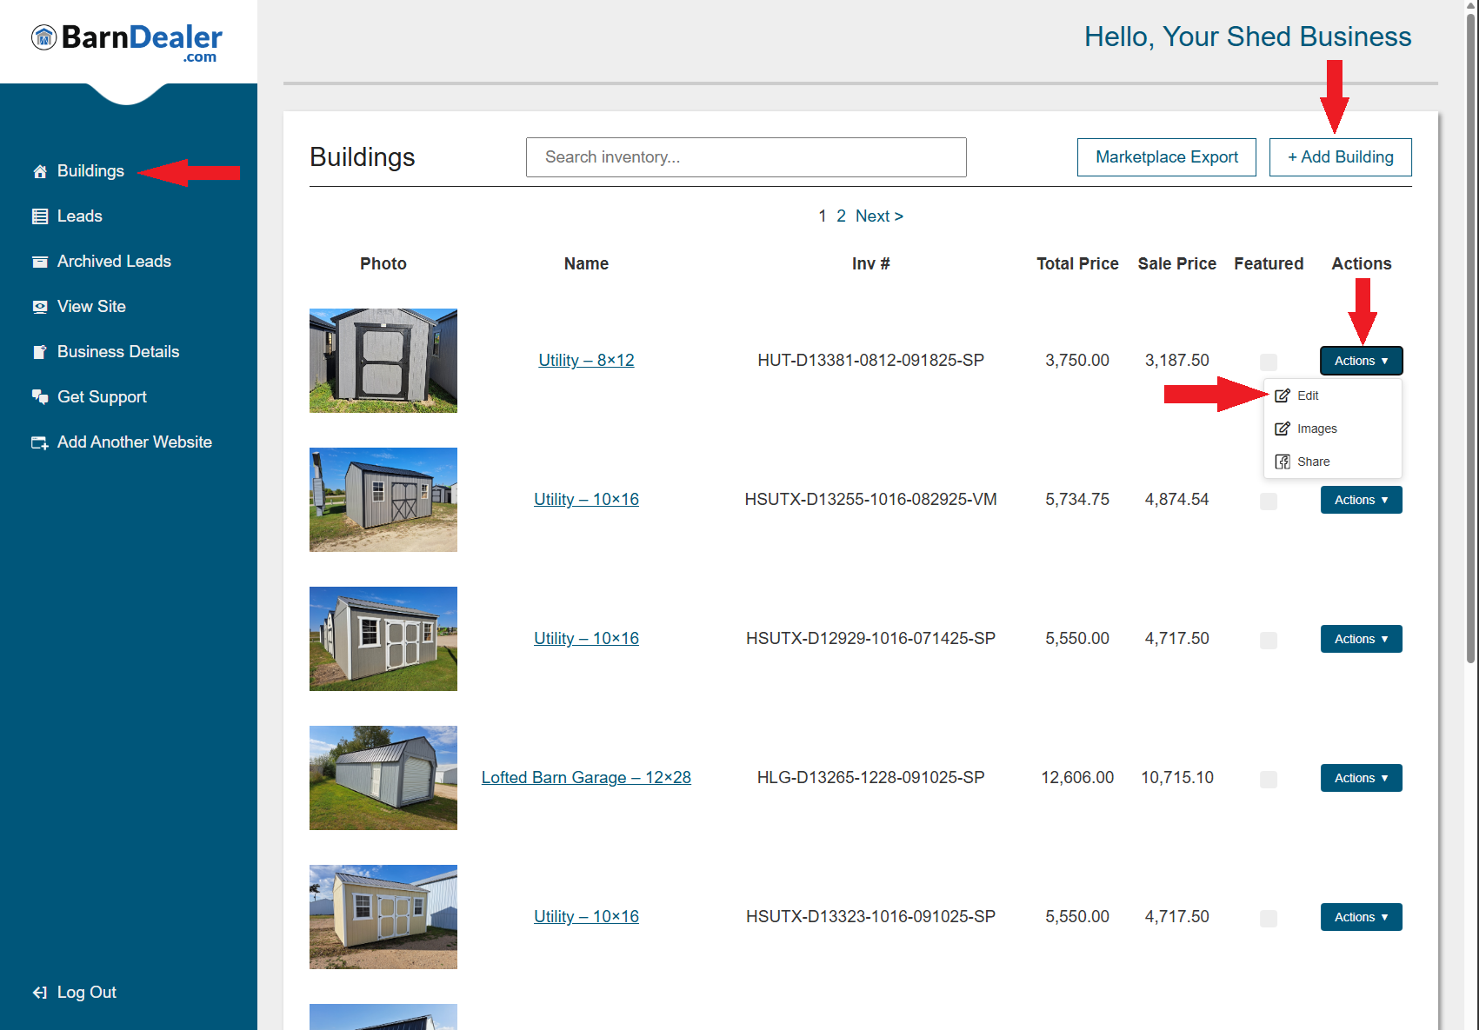Click the Log Out arrow icon
Screen dimensions: 1479x1030
coord(40,993)
